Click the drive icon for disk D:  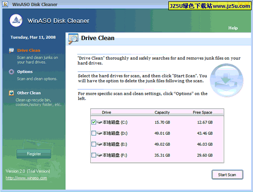click(99, 133)
